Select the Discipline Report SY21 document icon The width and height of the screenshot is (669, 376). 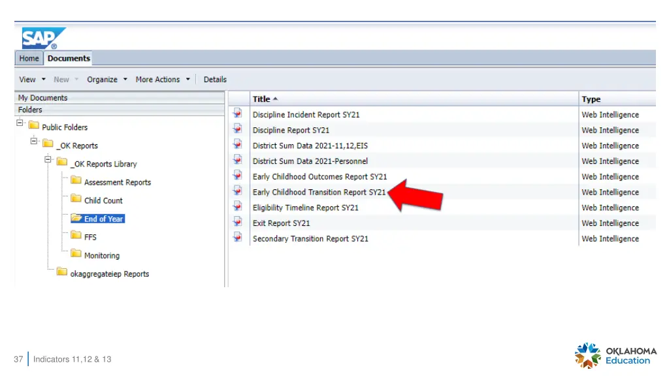click(x=238, y=129)
